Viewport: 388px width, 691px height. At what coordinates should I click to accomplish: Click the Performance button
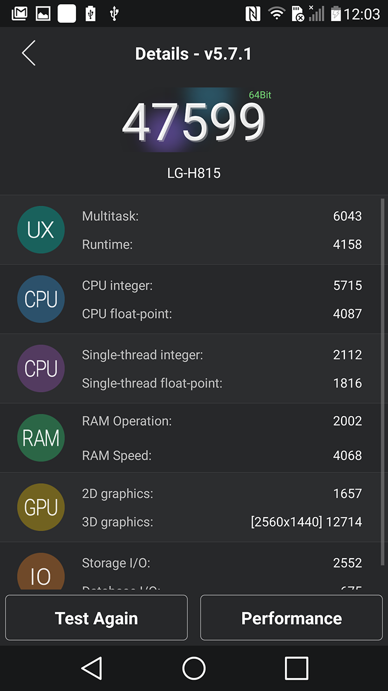click(x=292, y=618)
